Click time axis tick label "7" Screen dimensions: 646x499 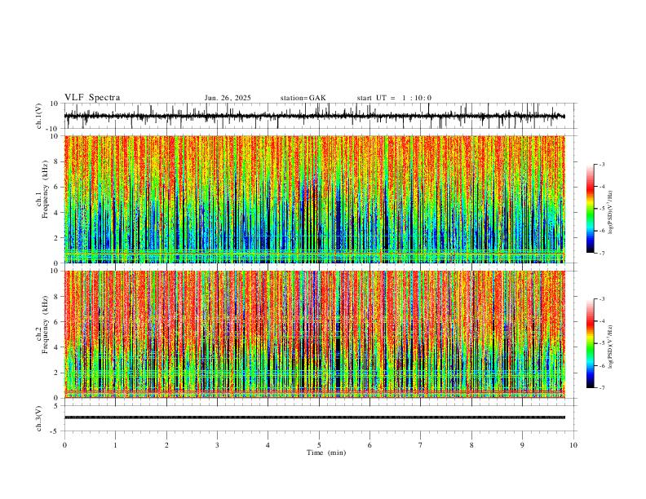(x=421, y=445)
